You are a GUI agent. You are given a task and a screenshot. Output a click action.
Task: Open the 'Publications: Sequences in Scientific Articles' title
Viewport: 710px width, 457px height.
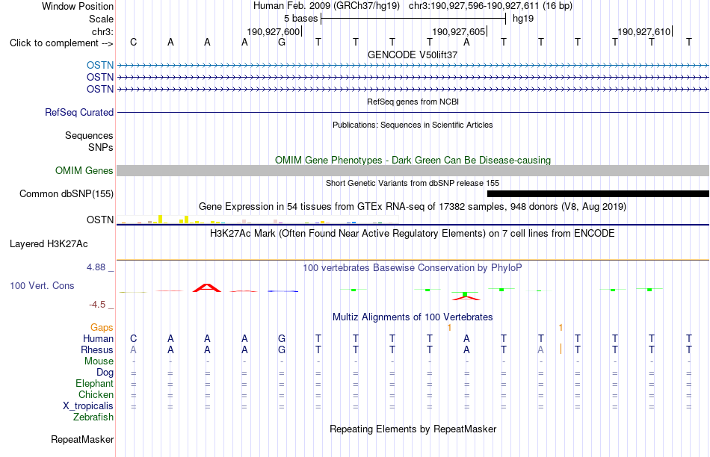[x=413, y=125]
